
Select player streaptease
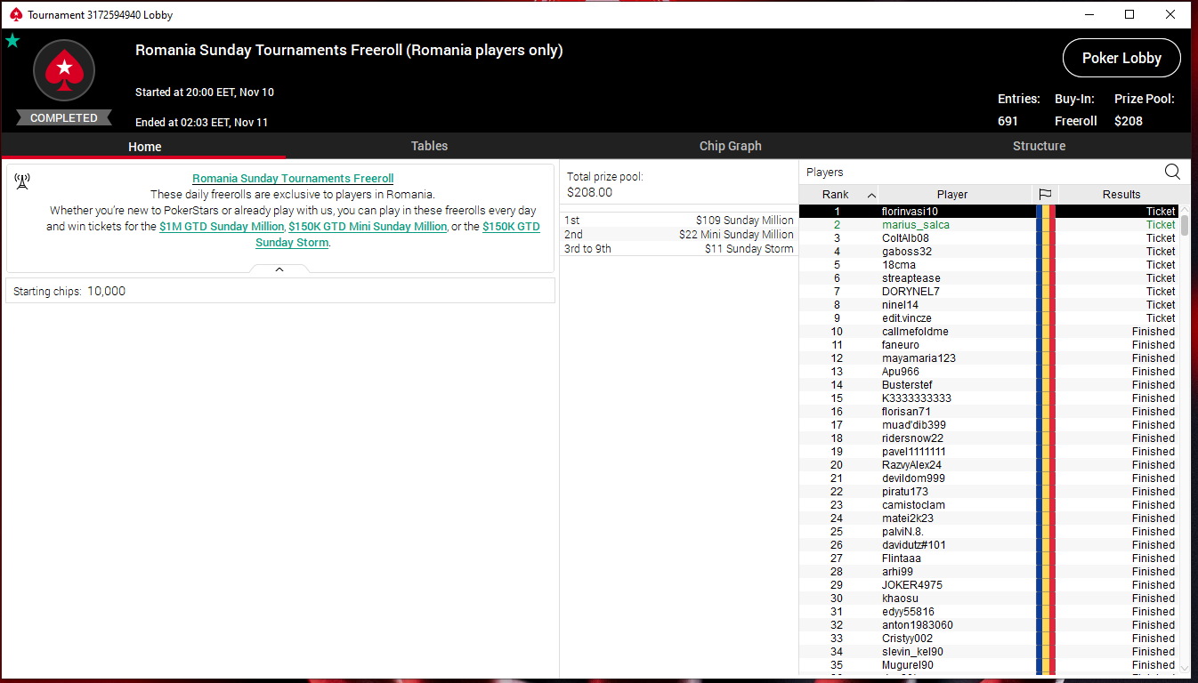(989, 278)
